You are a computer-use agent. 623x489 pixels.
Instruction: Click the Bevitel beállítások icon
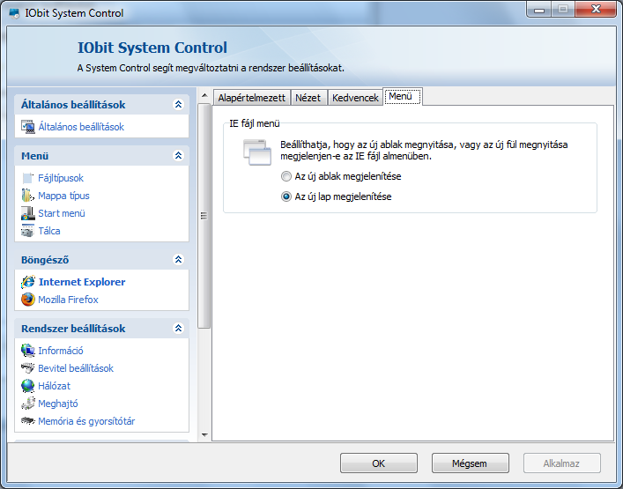[x=28, y=368]
